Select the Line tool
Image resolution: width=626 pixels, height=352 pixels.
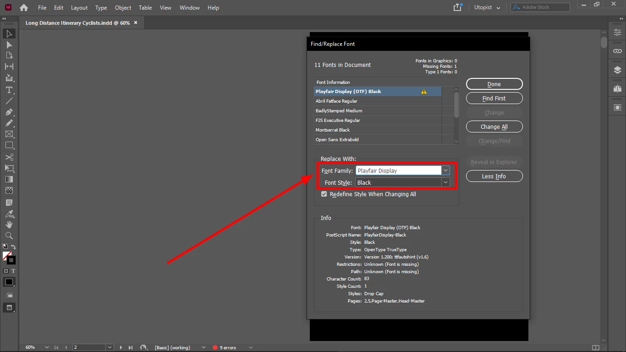point(9,101)
